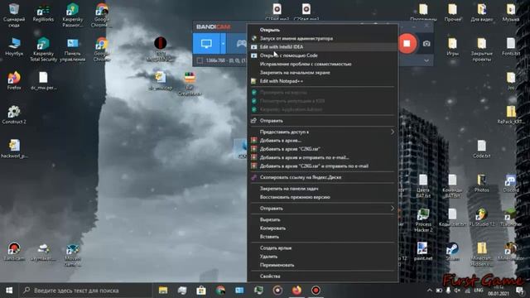
Task: Select the Kaspersky Total Security icon
Action: [x=43, y=50]
